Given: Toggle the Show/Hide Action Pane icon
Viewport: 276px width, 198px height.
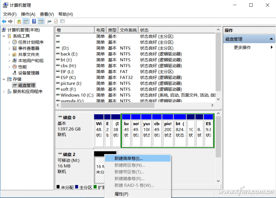Looking at the screenshot, I should pos(41,21).
